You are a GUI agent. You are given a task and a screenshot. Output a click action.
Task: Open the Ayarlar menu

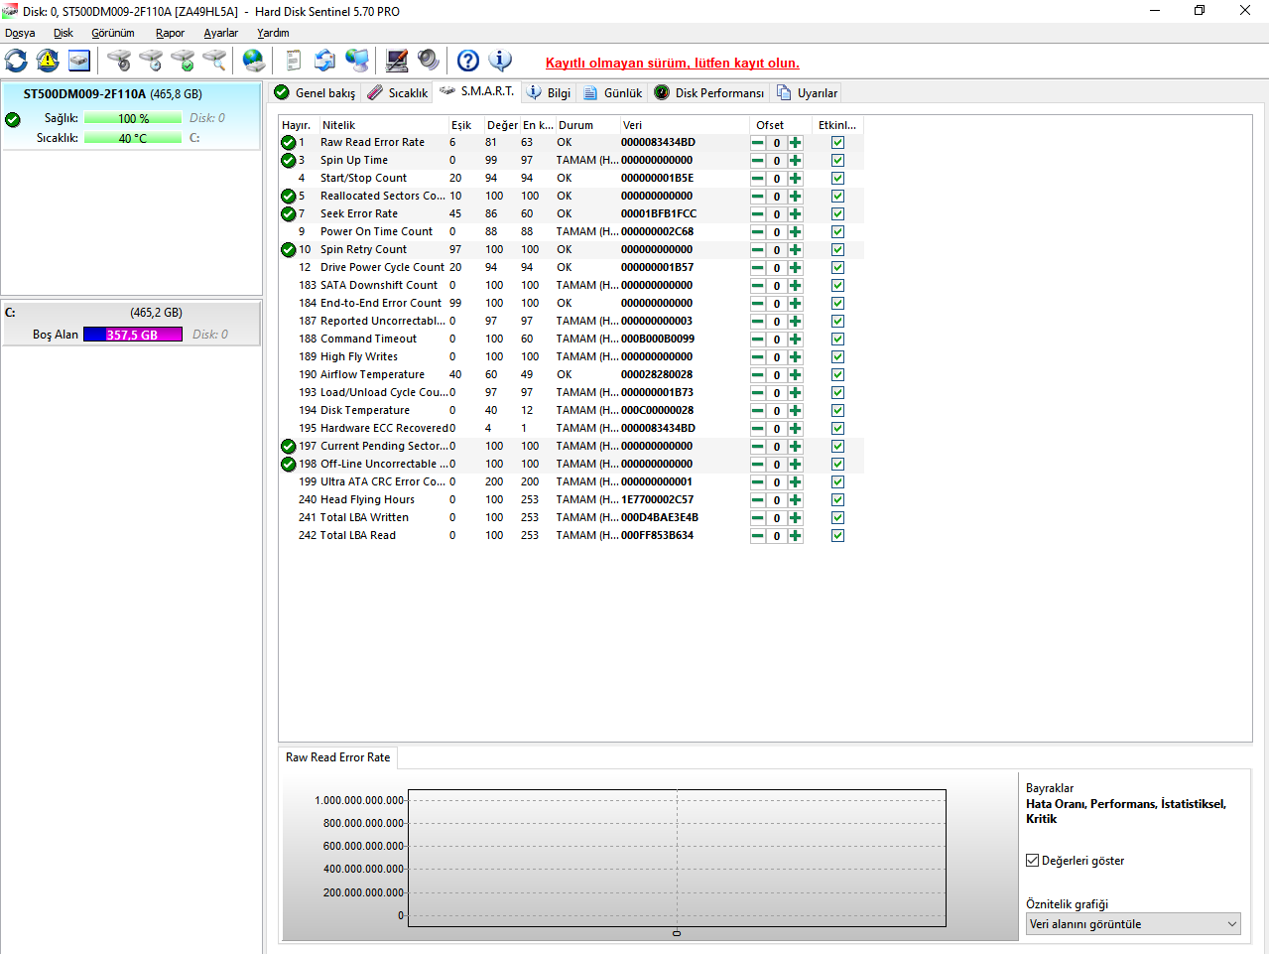(220, 33)
